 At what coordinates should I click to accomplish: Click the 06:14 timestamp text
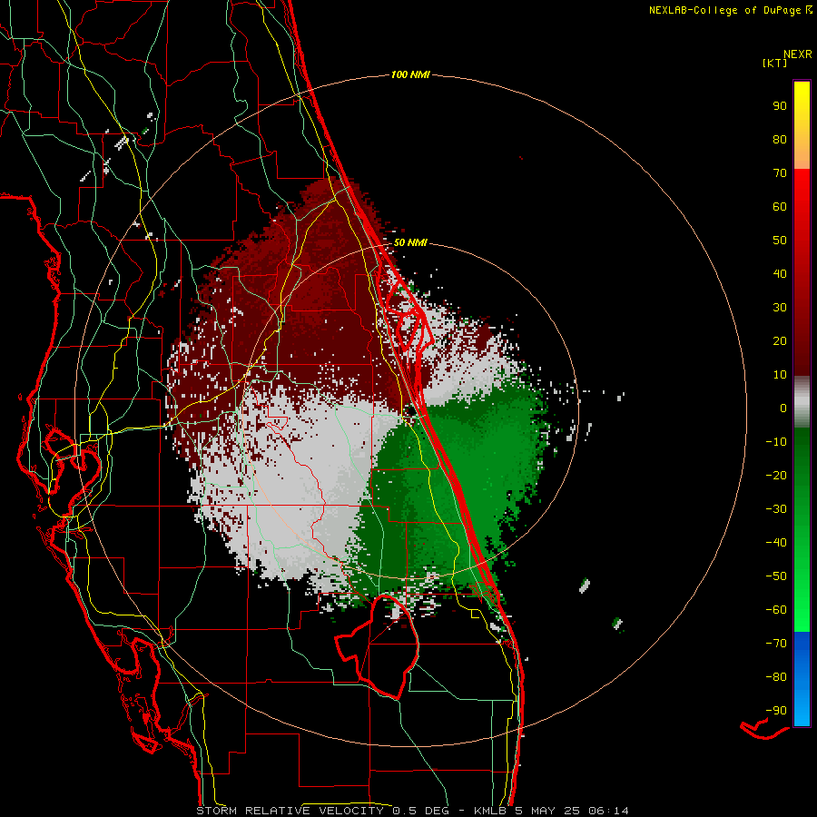(x=608, y=811)
